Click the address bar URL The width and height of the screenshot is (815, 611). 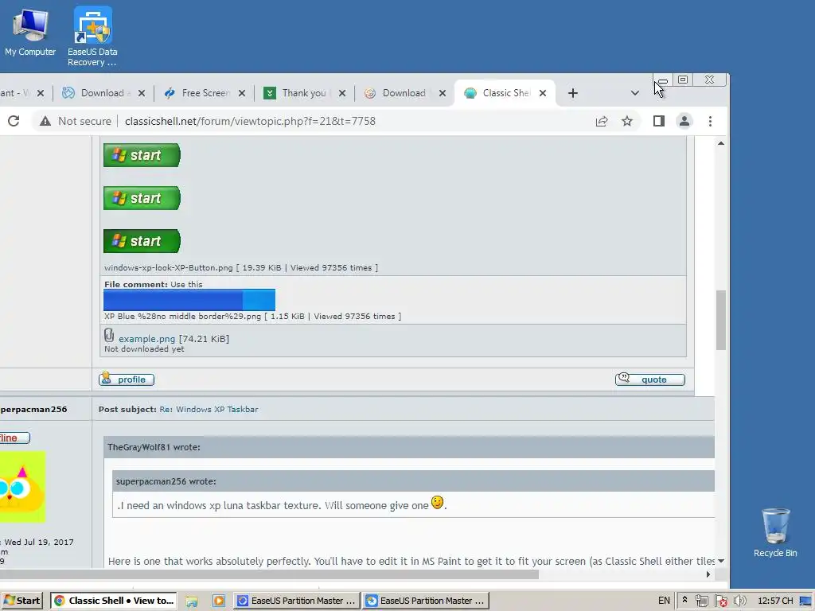point(250,121)
